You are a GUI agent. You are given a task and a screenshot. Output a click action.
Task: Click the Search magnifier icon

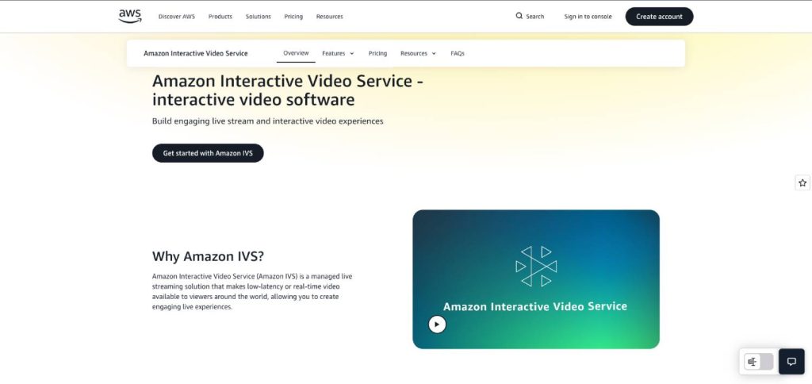click(x=519, y=16)
